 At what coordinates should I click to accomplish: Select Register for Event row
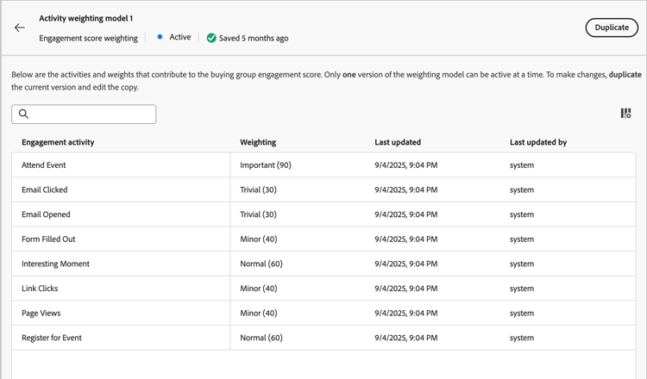52,338
